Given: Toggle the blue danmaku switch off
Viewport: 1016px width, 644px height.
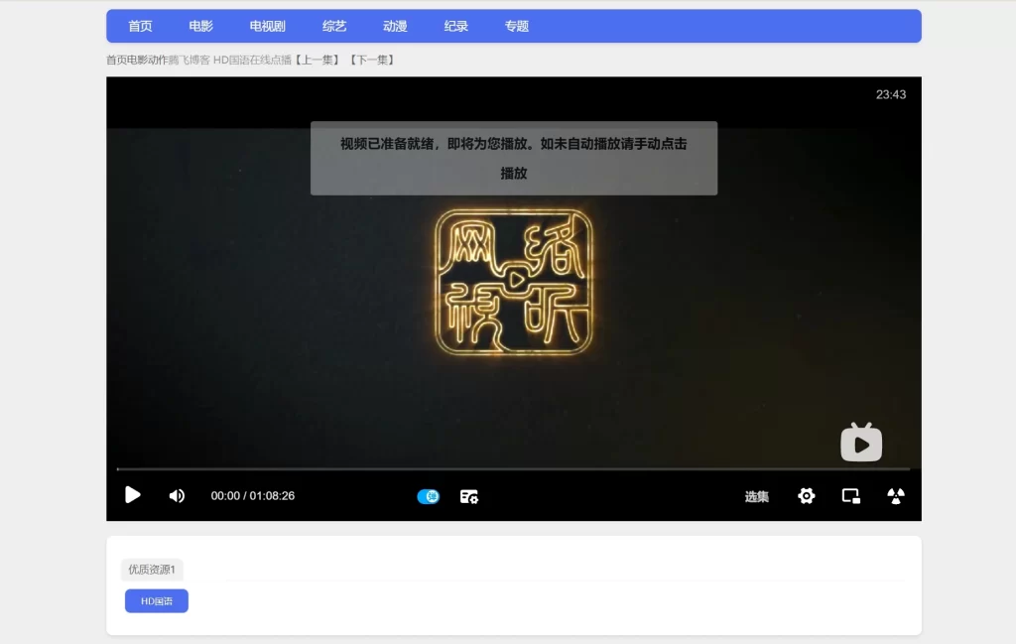Looking at the screenshot, I should click(428, 495).
